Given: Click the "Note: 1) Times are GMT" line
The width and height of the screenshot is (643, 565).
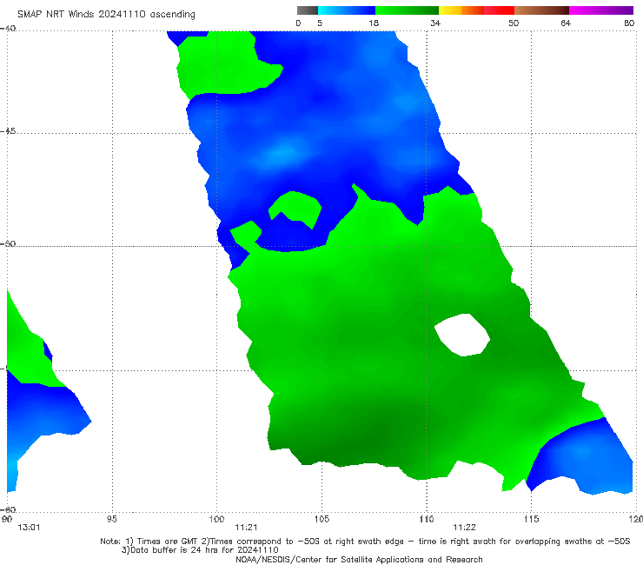Looking at the screenshot, I should click(x=365, y=542).
